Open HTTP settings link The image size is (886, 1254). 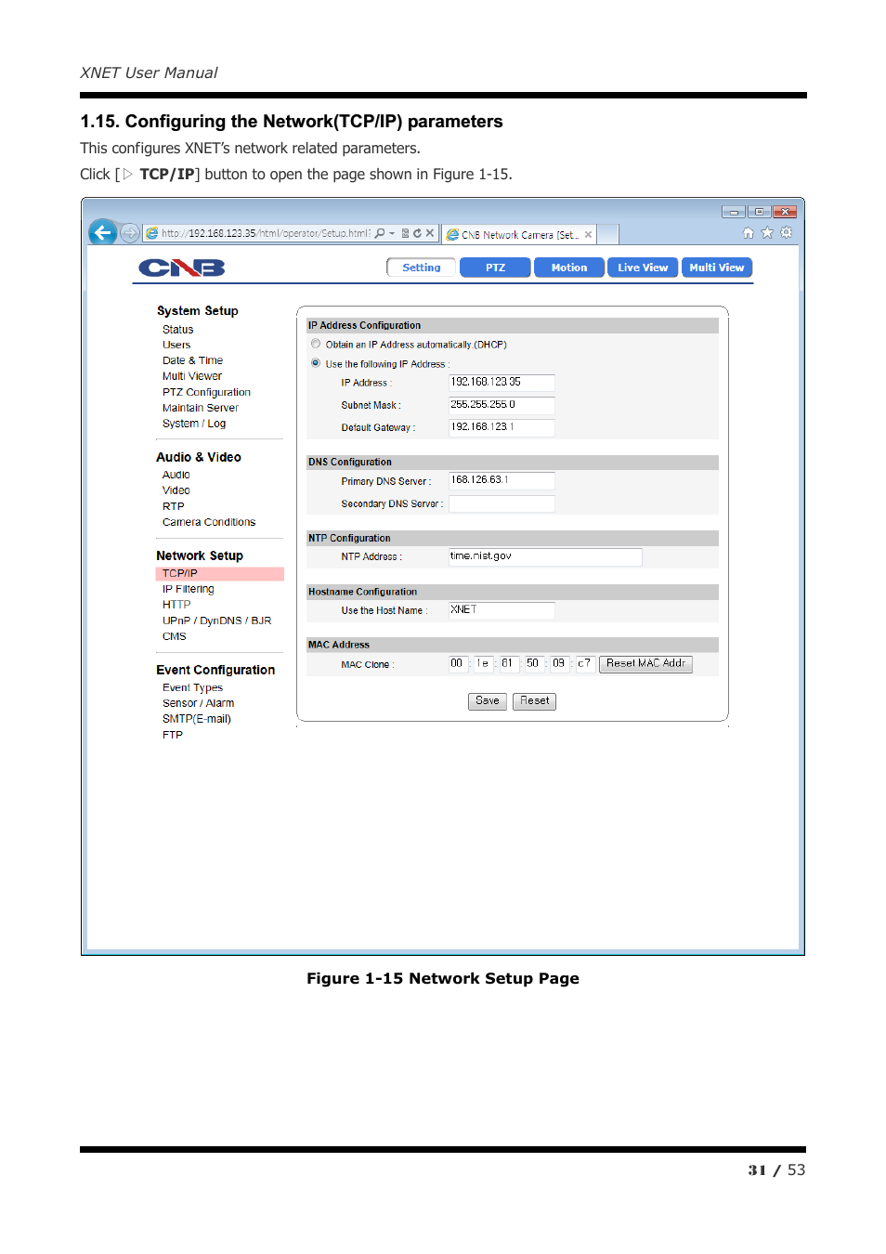(176, 605)
